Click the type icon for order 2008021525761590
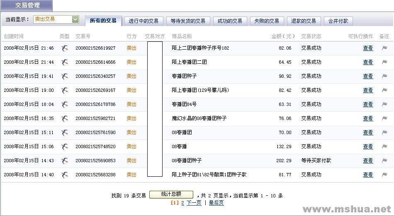394x216 pixels. click(x=64, y=132)
